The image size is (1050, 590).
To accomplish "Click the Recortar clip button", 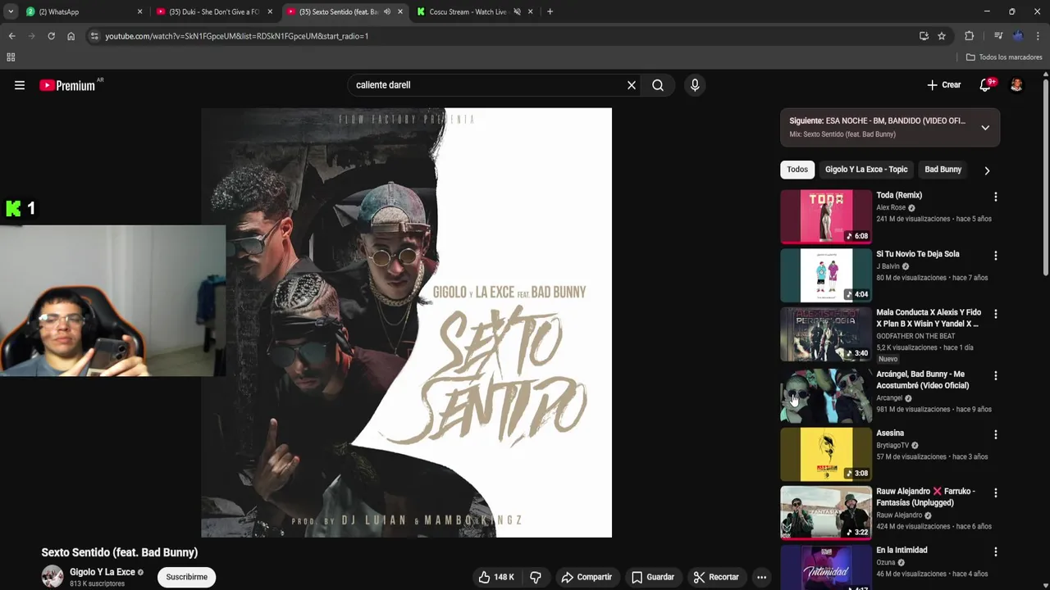I will [x=716, y=577].
